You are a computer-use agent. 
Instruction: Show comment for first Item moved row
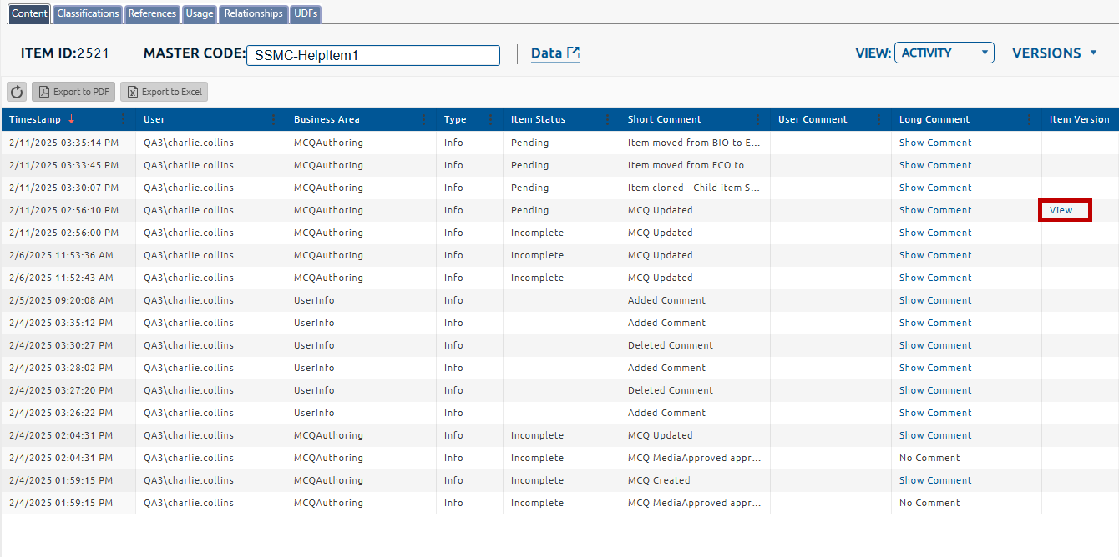point(935,143)
